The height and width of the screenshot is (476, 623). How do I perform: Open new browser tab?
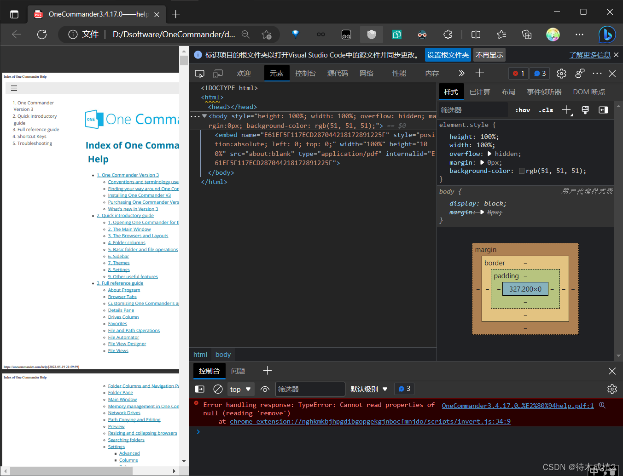click(175, 14)
